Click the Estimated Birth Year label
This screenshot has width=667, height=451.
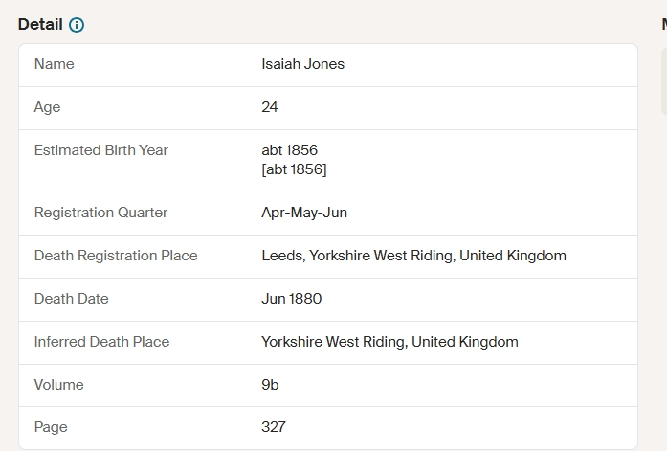coord(101,150)
